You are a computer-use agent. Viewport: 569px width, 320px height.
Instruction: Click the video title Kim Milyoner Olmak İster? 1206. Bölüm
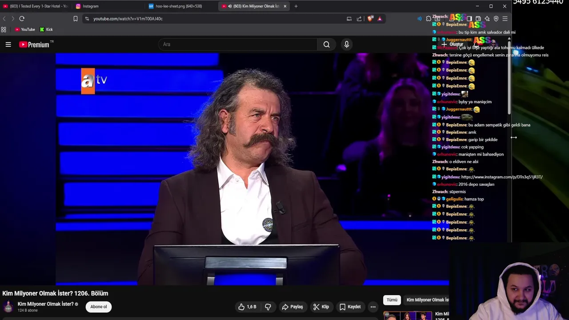(55, 293)
